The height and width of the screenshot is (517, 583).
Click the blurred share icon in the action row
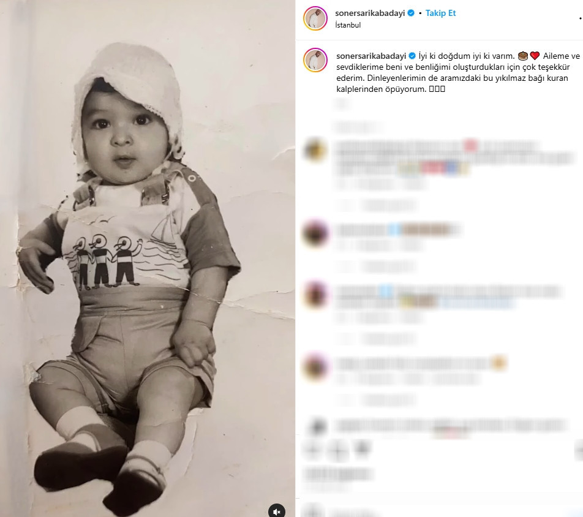pos(362,448)
